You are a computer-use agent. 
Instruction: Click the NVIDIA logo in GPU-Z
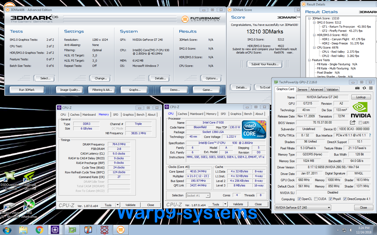pos(361,110)
